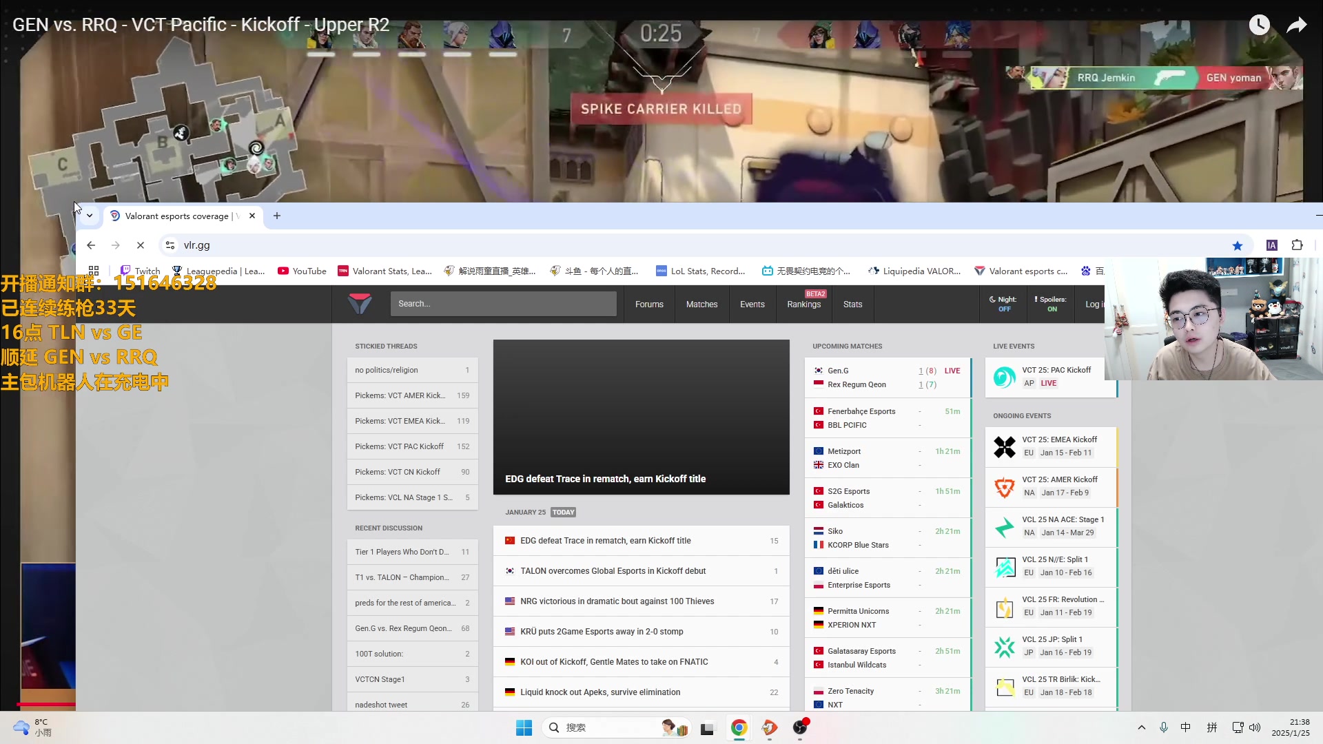Open Valorant esports coverage bookmark

click(x=1021, y=271)
